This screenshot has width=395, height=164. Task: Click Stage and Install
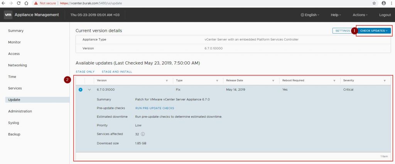pos(117,72)
